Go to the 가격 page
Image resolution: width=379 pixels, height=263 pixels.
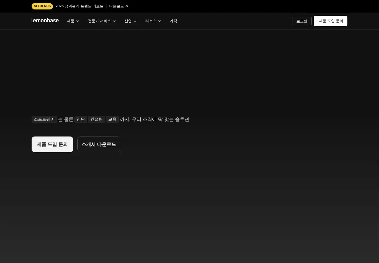173,21
